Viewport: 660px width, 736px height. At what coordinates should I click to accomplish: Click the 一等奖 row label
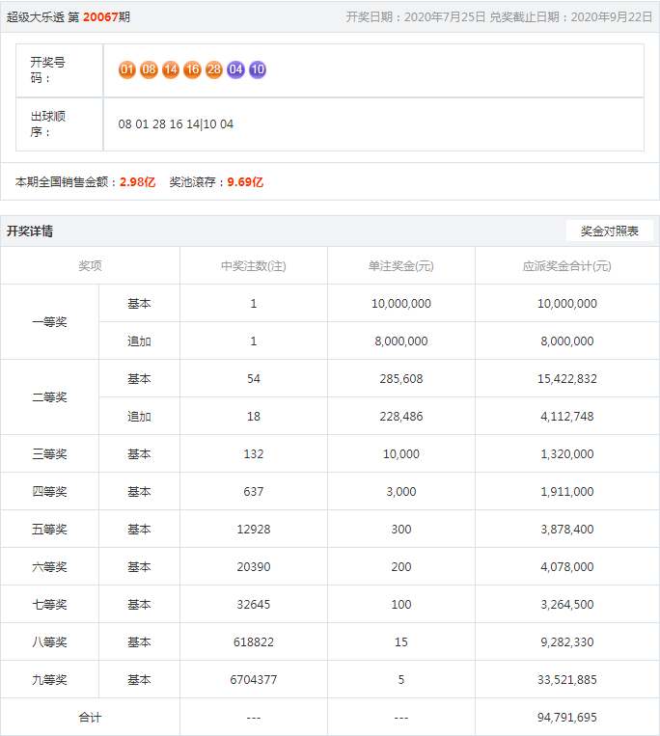(x=49, y=322)
